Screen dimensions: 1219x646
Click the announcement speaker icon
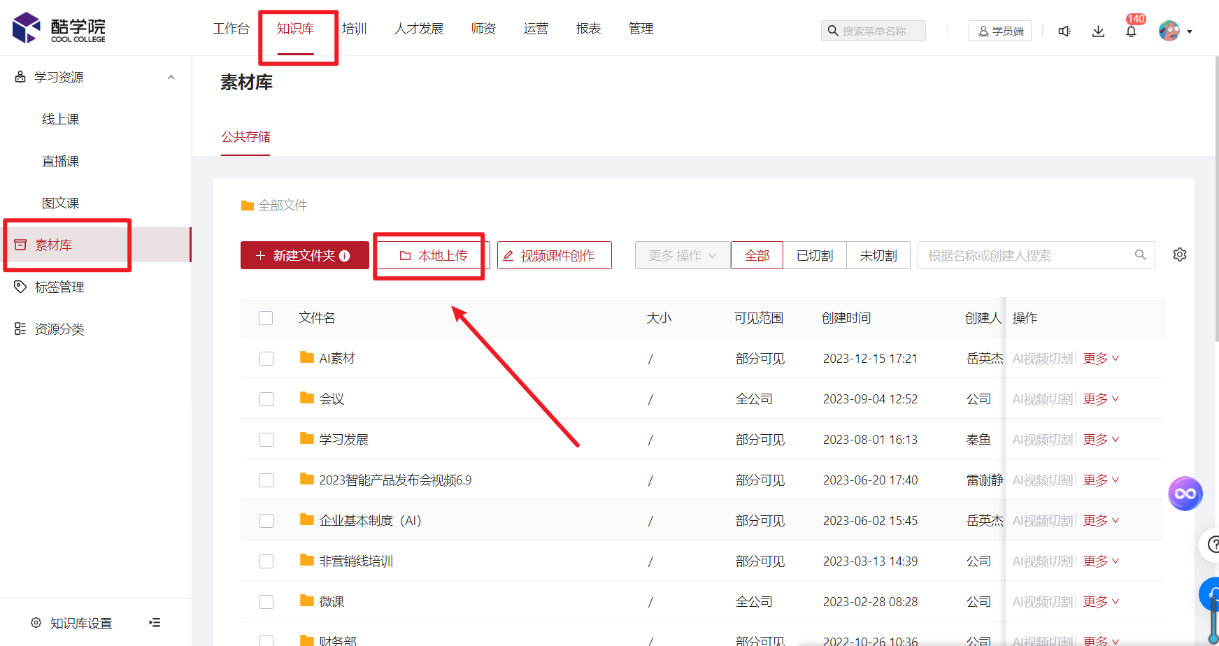(1064, 31)
